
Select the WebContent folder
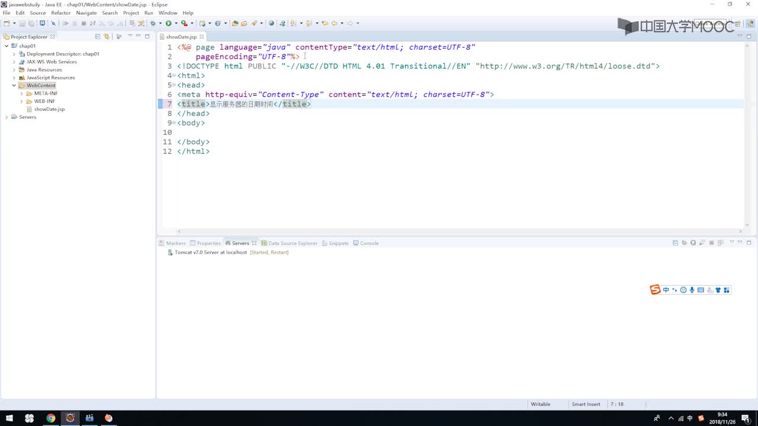[x=37, y=85]
